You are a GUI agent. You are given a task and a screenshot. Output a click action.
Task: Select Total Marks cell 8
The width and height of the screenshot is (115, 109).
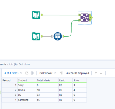[x=47, y=85]
